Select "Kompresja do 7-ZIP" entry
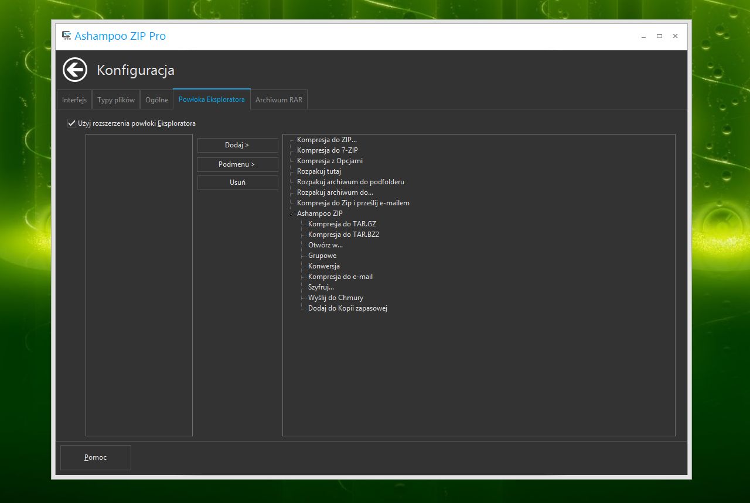 pos(328,150)
